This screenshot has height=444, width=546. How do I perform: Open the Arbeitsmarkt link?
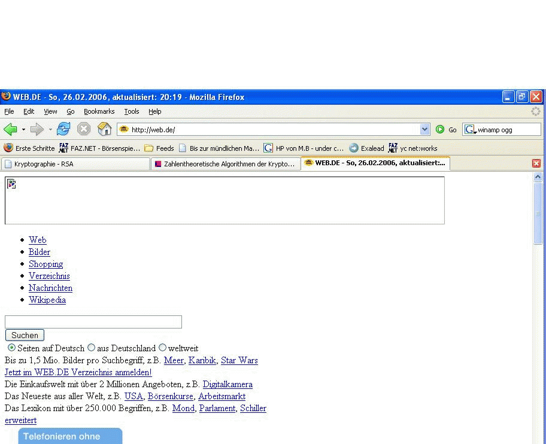pyautogui.click(x=222, y=396)
